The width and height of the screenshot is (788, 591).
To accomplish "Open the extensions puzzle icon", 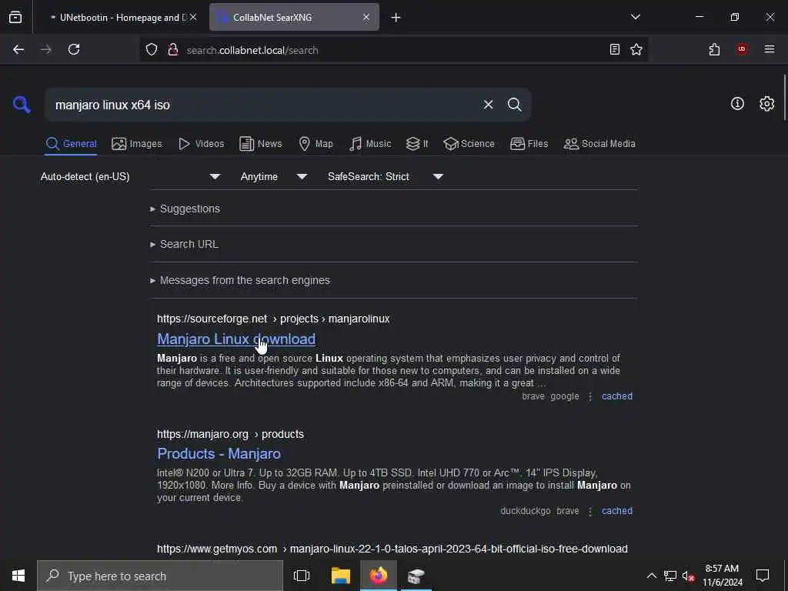I will point(714,49).
